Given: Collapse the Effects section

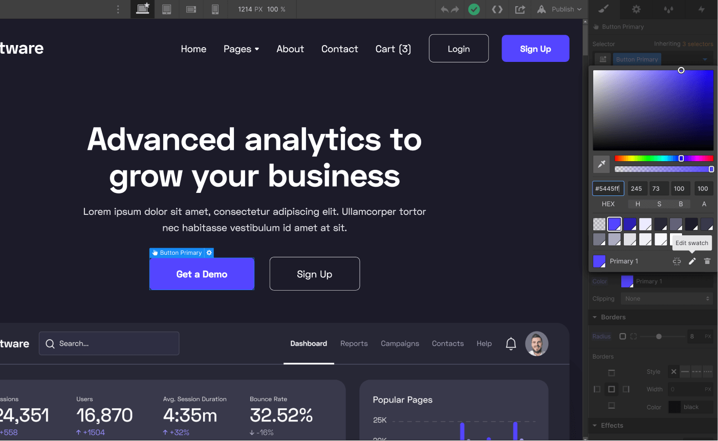Looking at the screenshot, I should pyautogui.click(x=594, y=425).
